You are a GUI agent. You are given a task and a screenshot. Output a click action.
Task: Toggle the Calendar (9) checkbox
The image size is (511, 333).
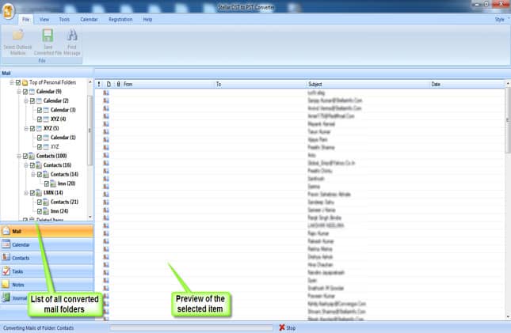[x=25, y=92]
